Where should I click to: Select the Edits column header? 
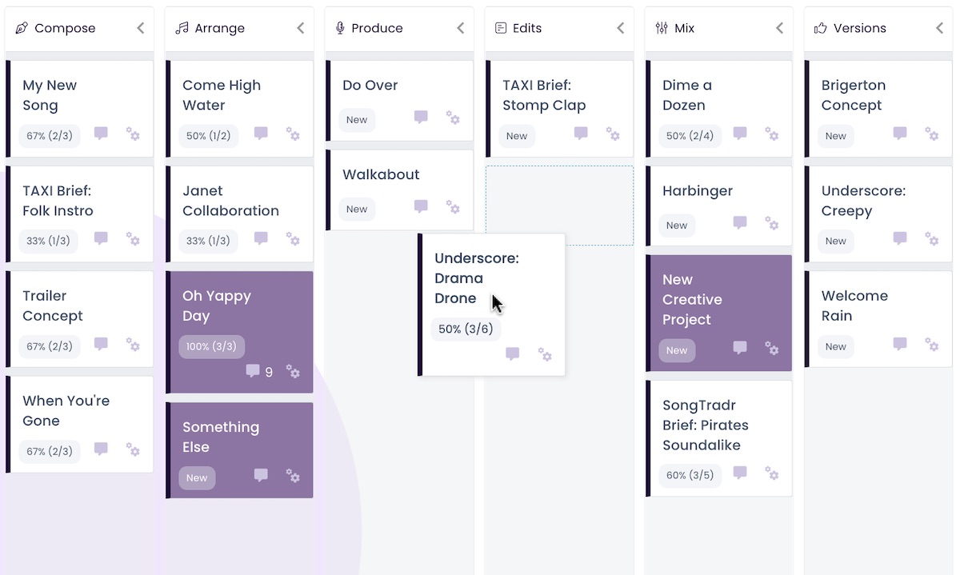(558, 29)
